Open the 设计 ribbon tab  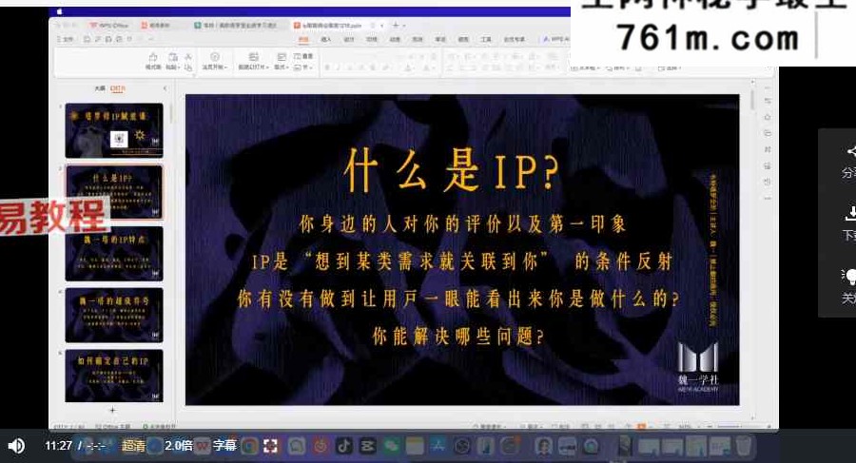[349, 39]
